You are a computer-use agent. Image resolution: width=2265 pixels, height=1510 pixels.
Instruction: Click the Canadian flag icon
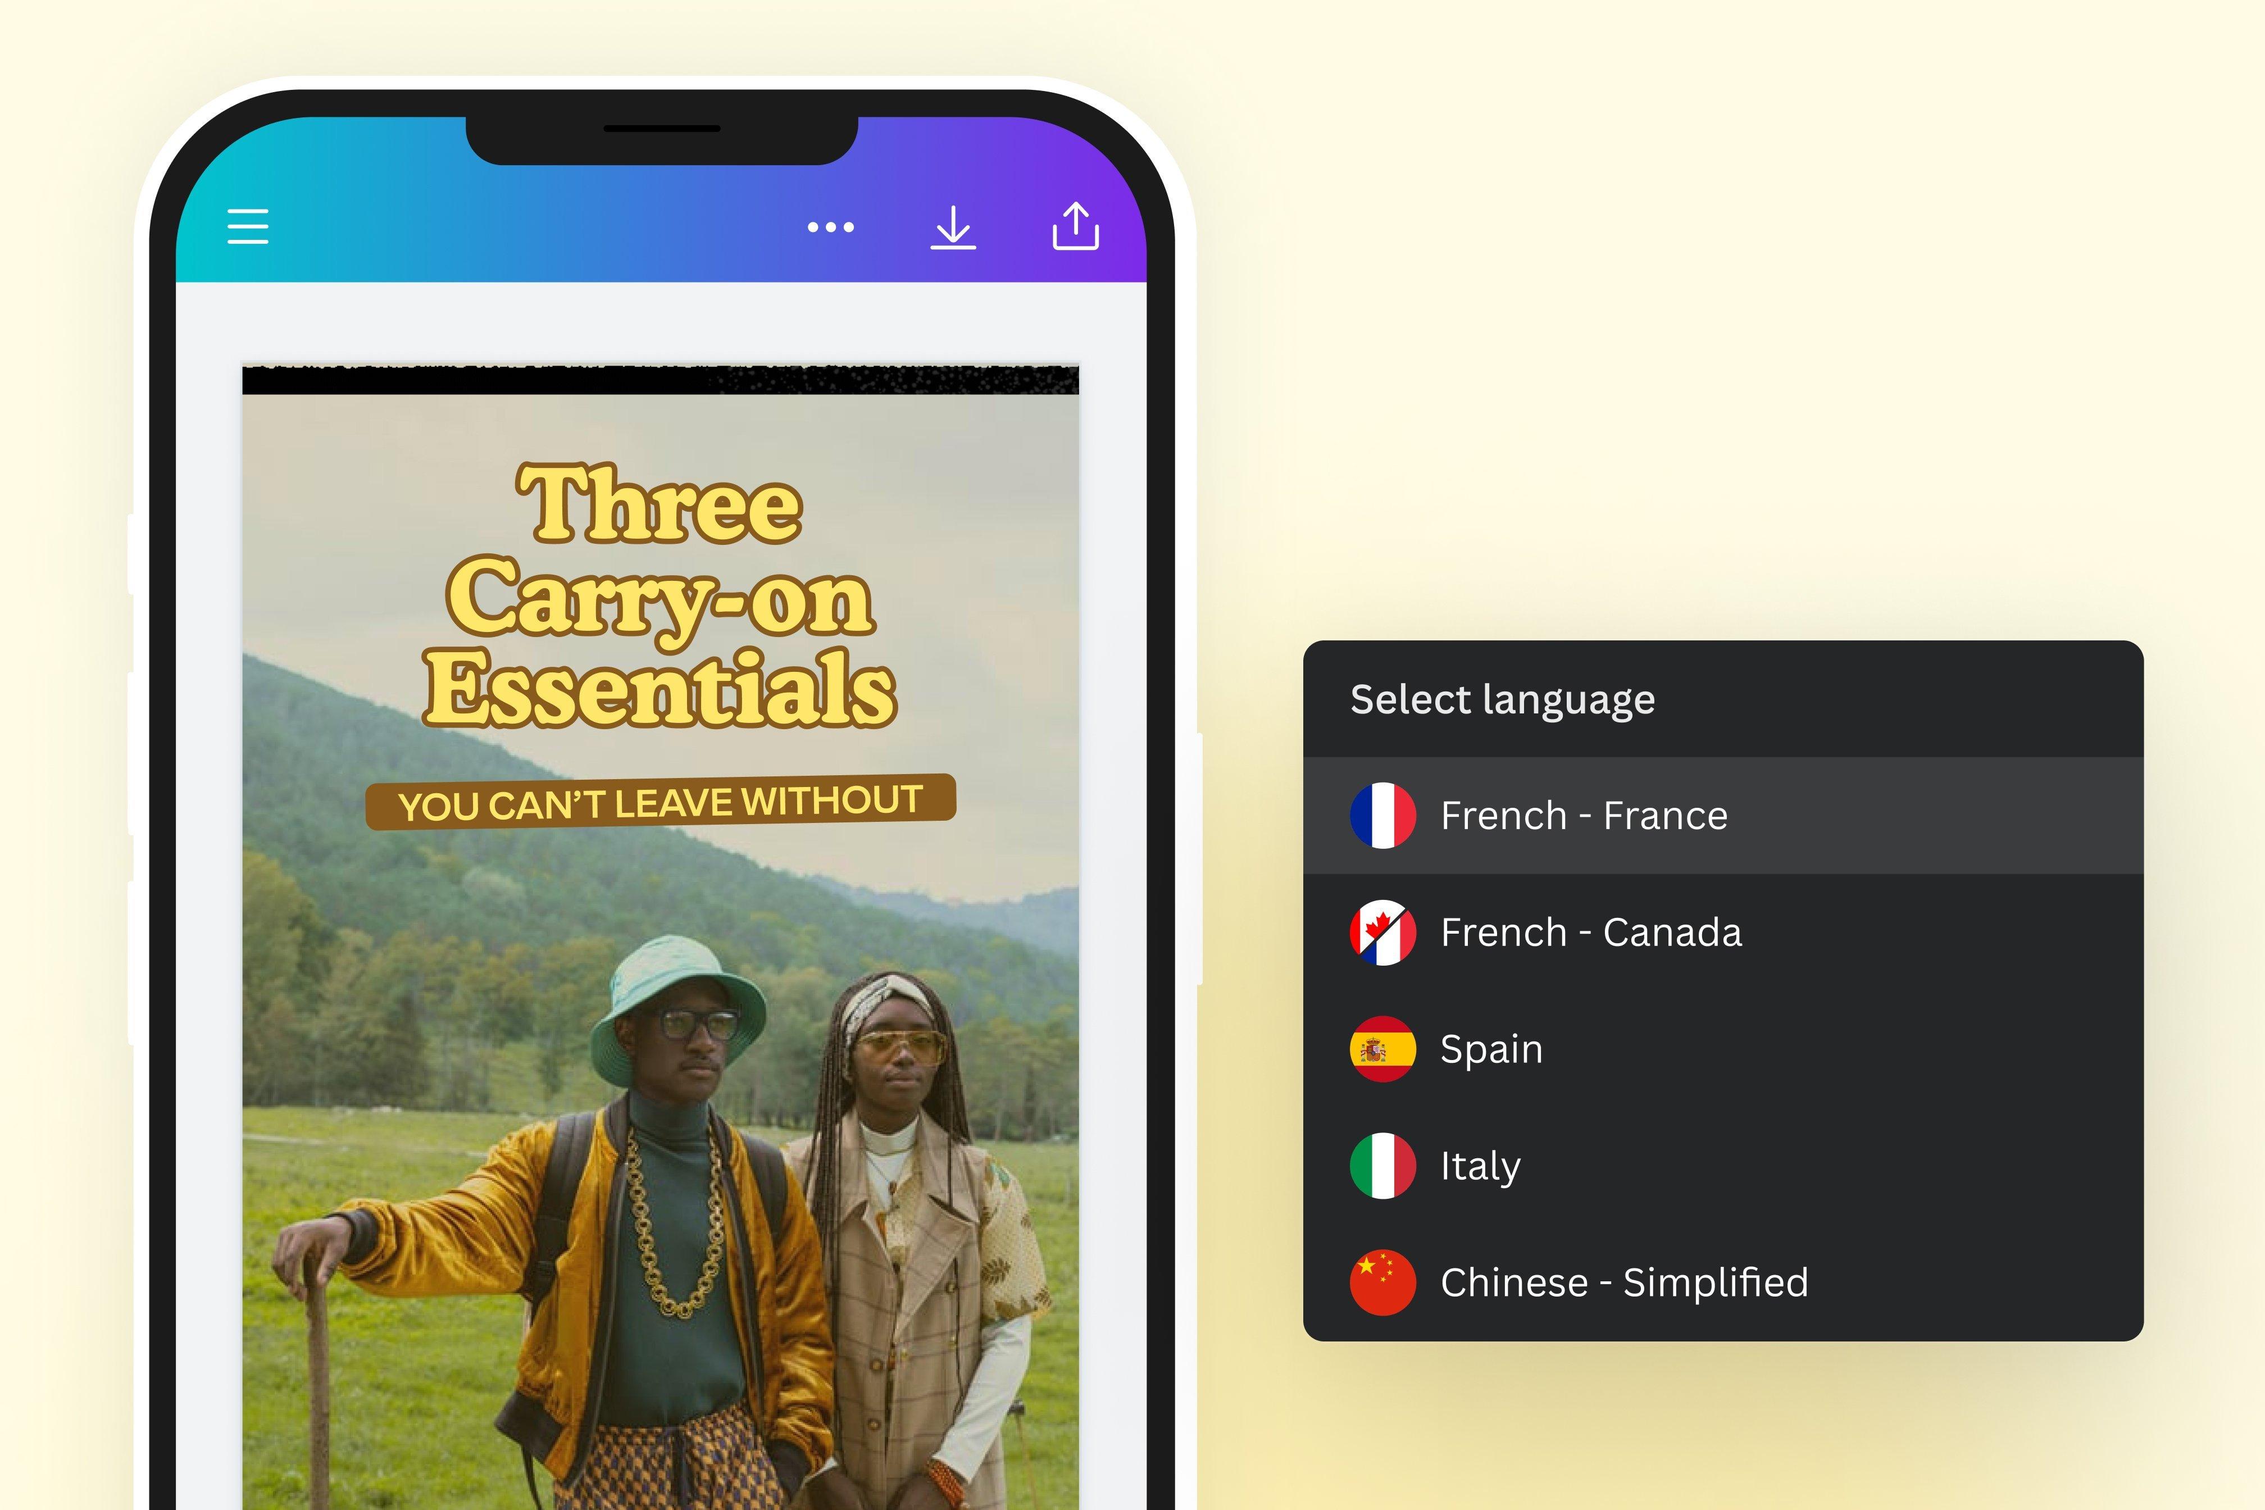coord(1382,932)
